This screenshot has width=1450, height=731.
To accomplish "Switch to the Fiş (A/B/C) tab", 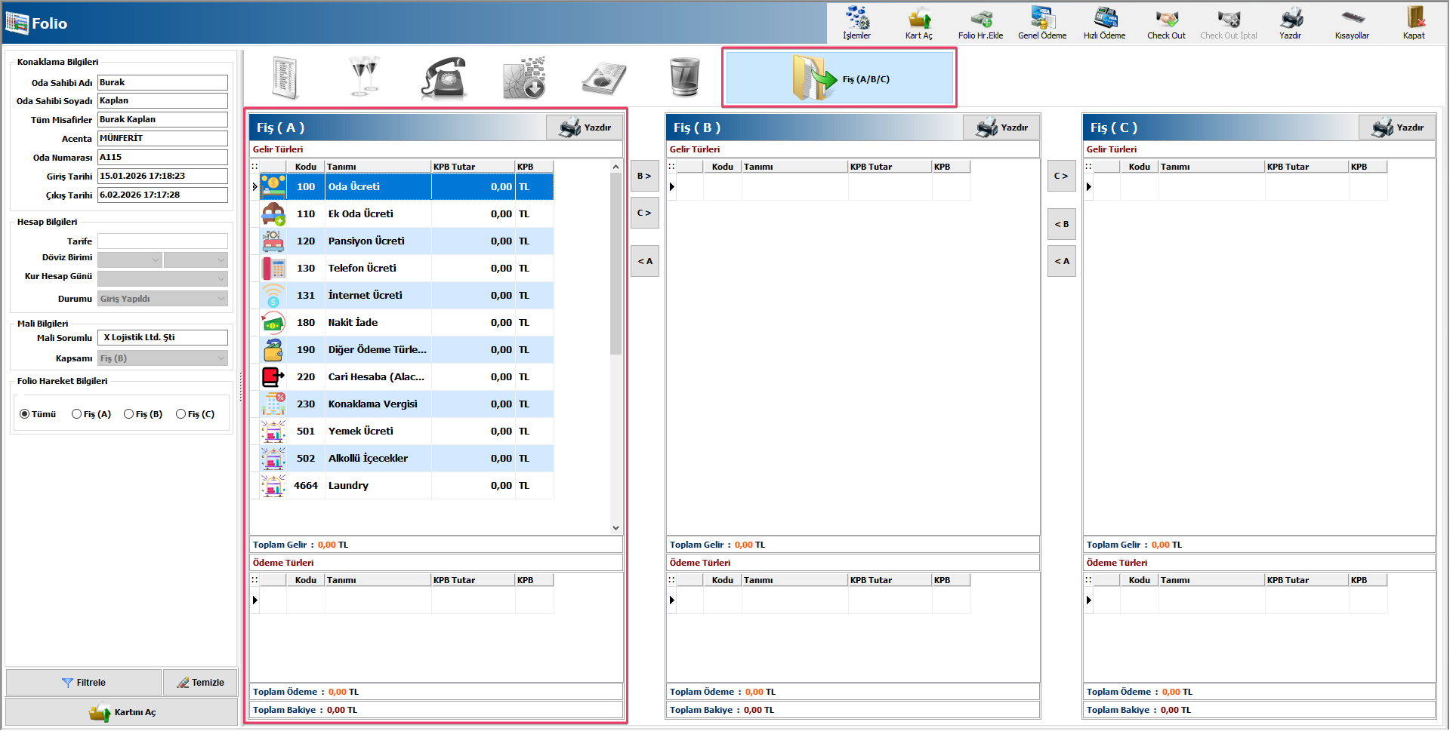I will [839, 78].
